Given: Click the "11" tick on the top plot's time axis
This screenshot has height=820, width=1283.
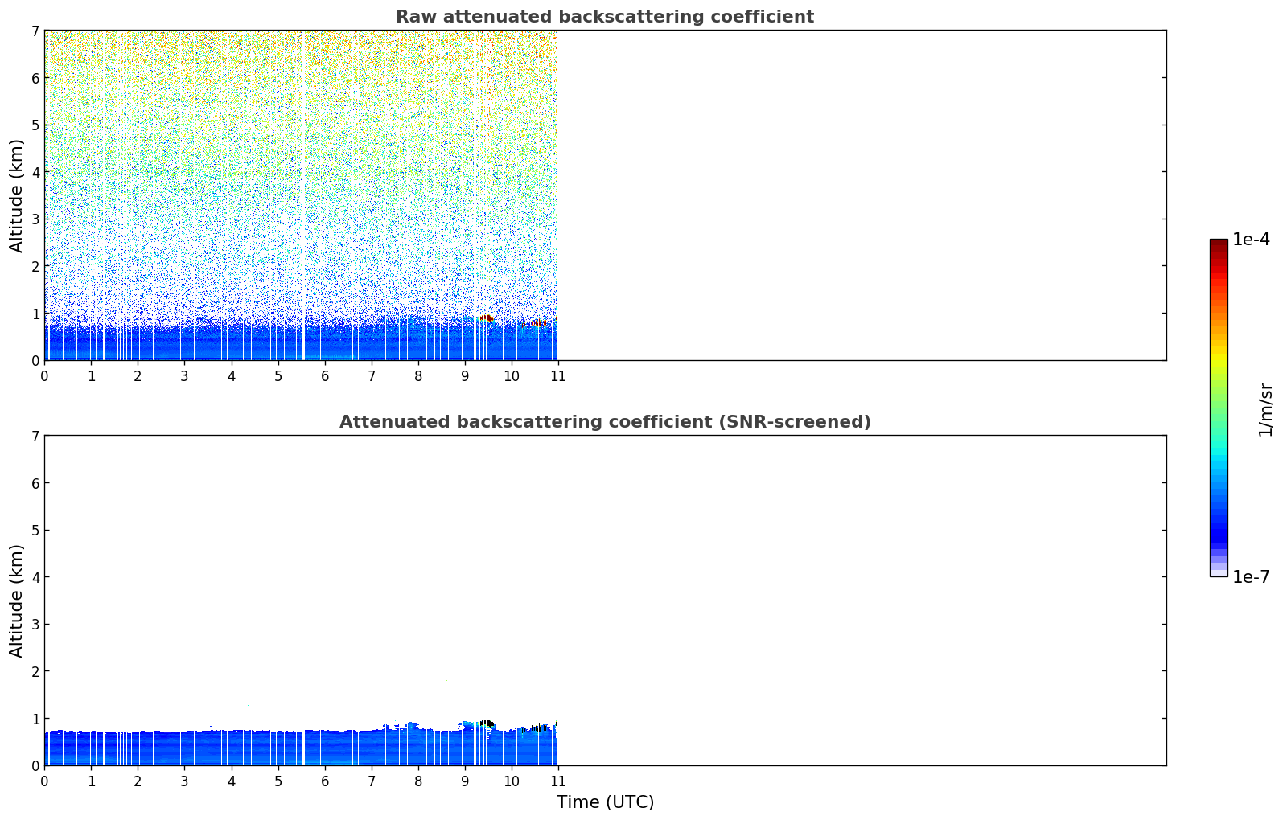Looking at the screenshot, I should [557, 376].
